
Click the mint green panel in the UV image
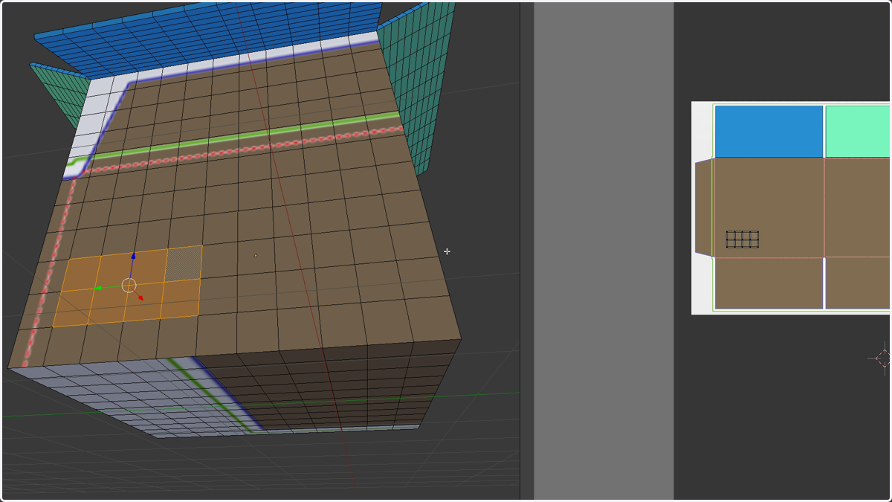[x=858, y=131]
